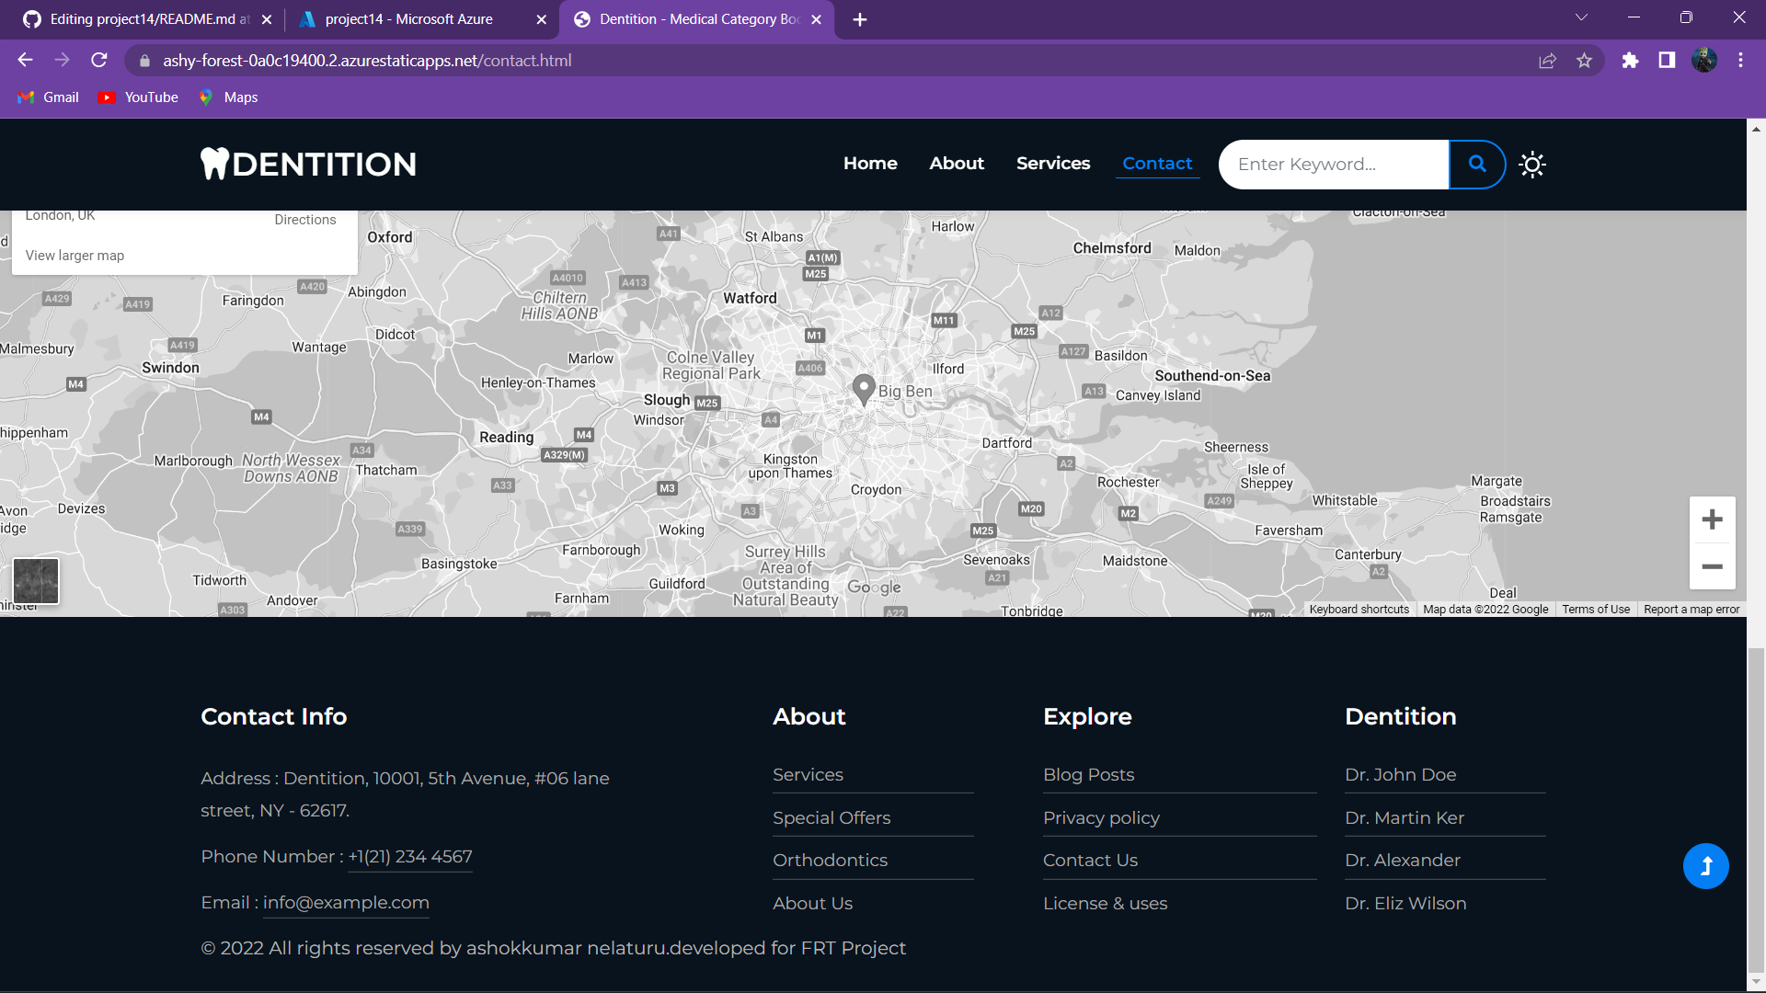This screenshot has height=993, width=1766.
Task: Switch map to satellite view thumbnail
Action: (35, 581)
